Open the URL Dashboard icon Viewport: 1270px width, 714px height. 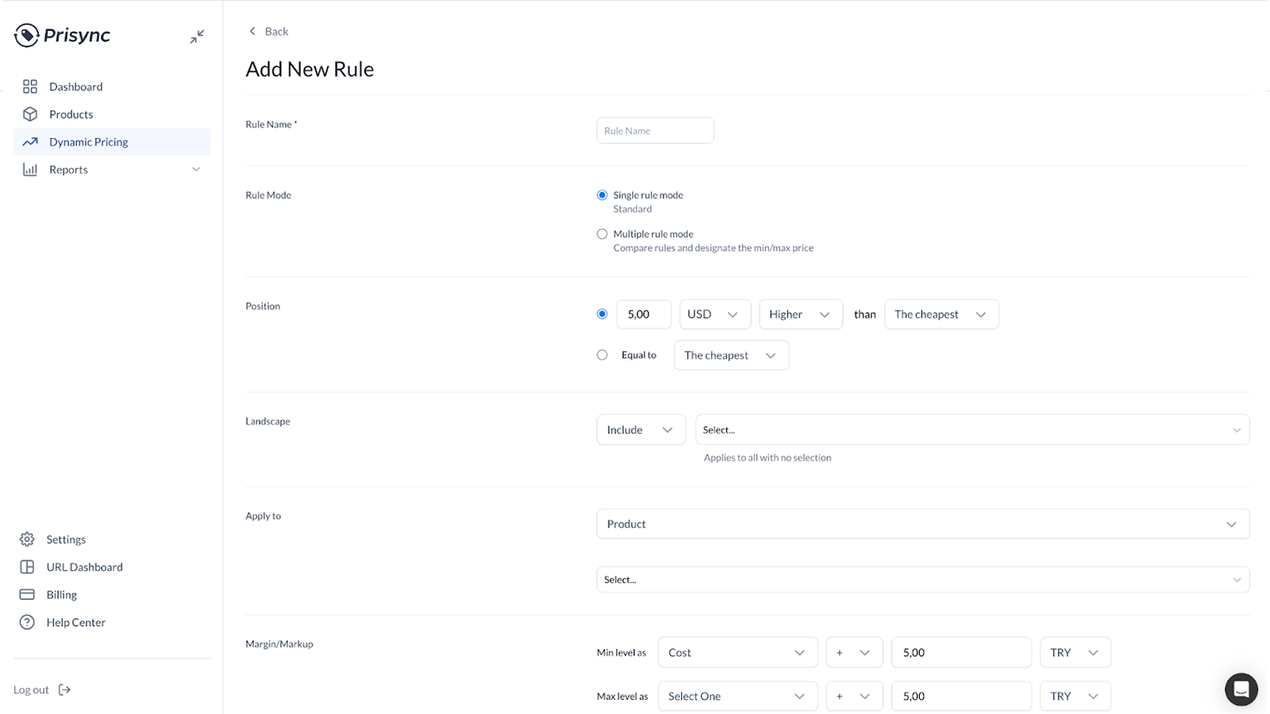click(26, 566)
